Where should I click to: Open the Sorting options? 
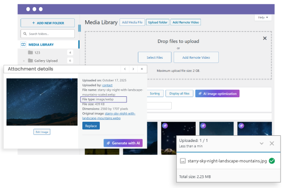[155, 94]
